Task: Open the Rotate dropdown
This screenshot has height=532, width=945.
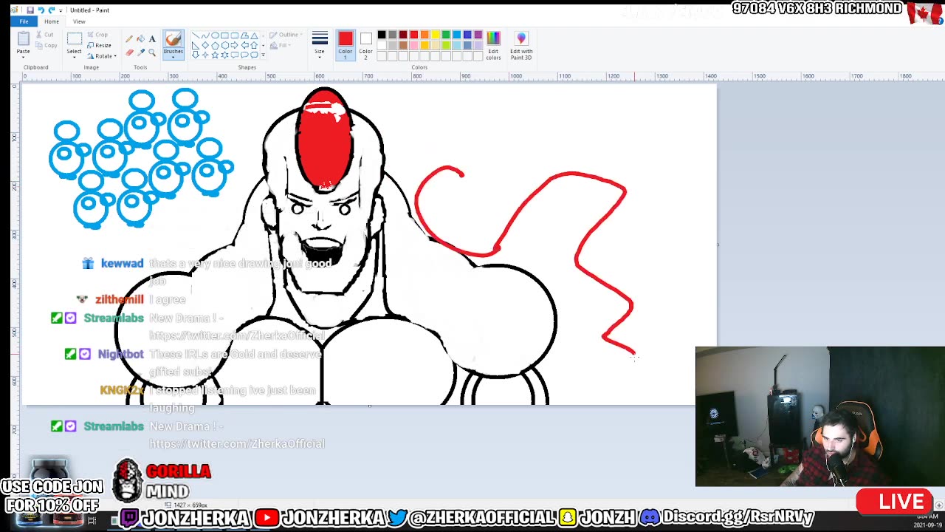Action: pyautogui.click(x=102, y=56)
